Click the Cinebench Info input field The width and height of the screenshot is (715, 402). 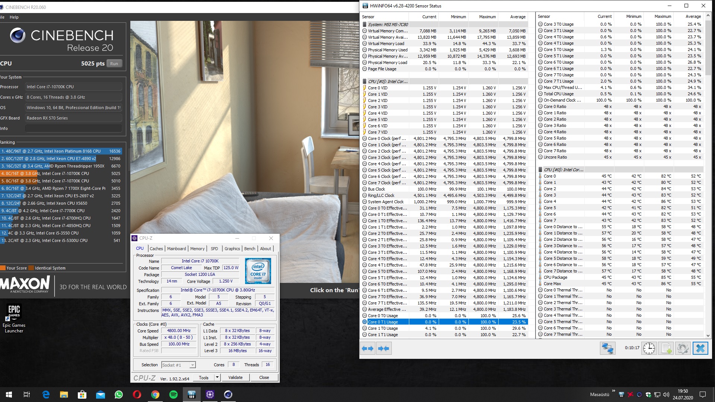pos(73,128)
